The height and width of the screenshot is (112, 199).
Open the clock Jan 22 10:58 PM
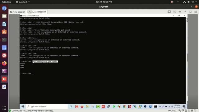(104, 2)
